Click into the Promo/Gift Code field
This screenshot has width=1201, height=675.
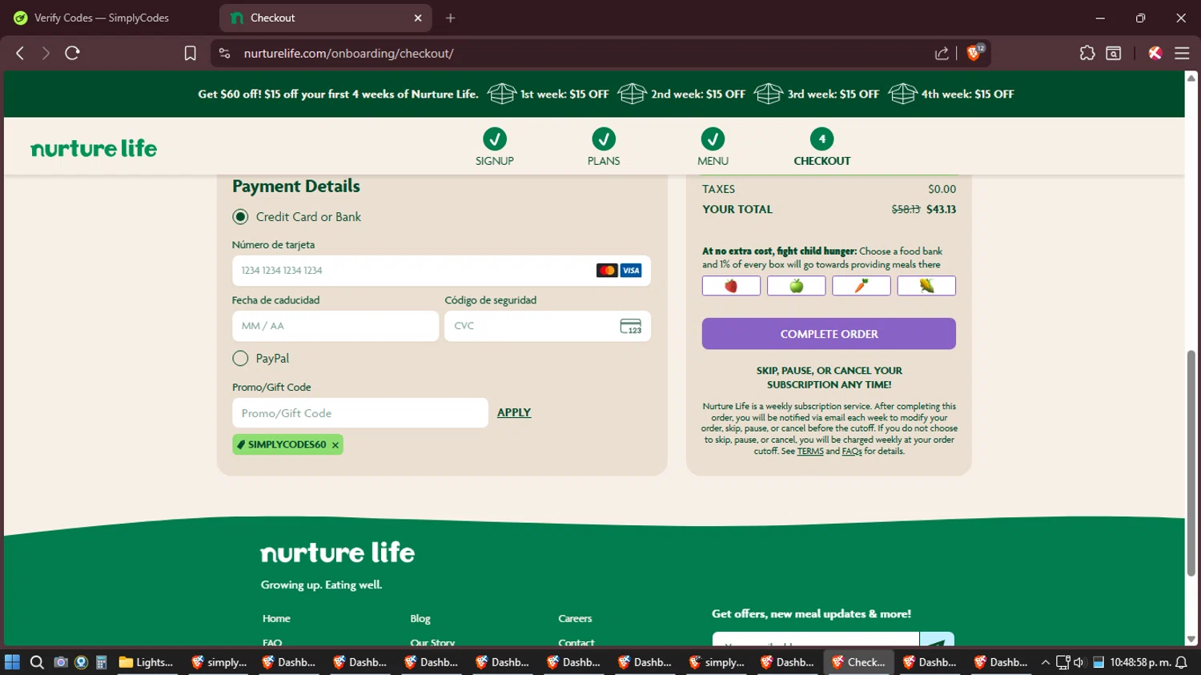click(x=360, y=413)
